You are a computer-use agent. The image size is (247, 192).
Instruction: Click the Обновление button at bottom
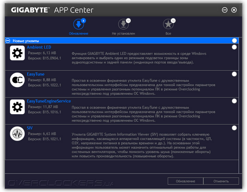point(185,181)
